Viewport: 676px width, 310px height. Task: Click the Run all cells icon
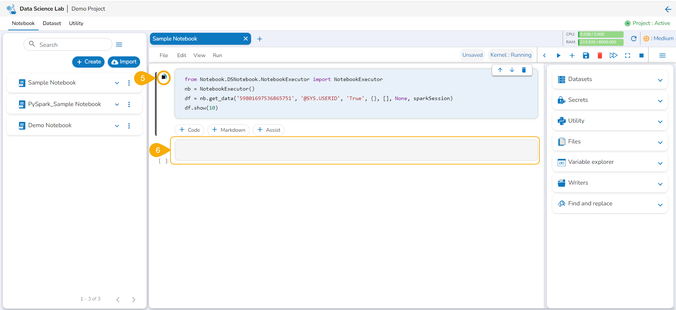click(x=613, y=56)
